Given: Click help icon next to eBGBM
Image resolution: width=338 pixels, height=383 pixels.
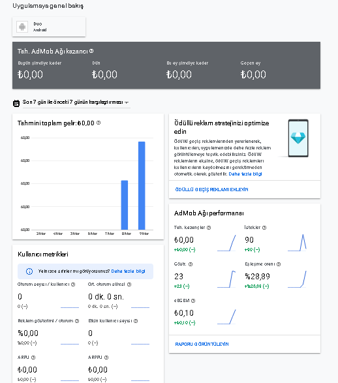Looking at the screenshot, I should tap(193, 301).
